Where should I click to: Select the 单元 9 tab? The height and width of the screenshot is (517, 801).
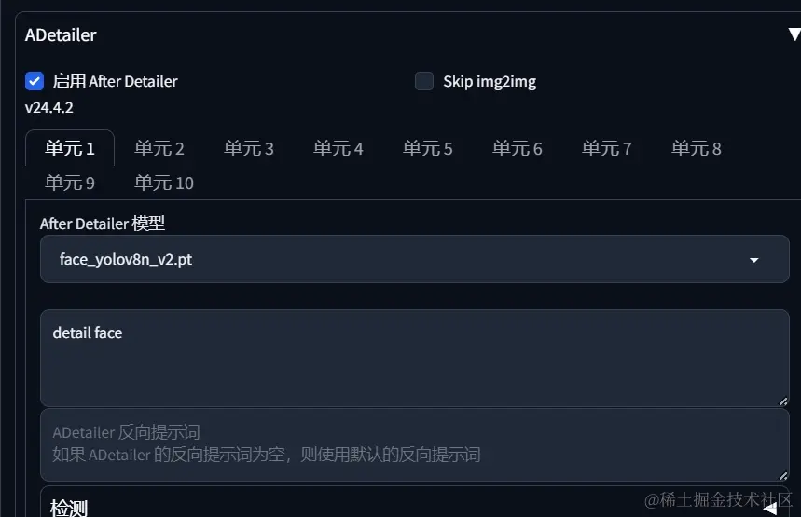point(70,183)
